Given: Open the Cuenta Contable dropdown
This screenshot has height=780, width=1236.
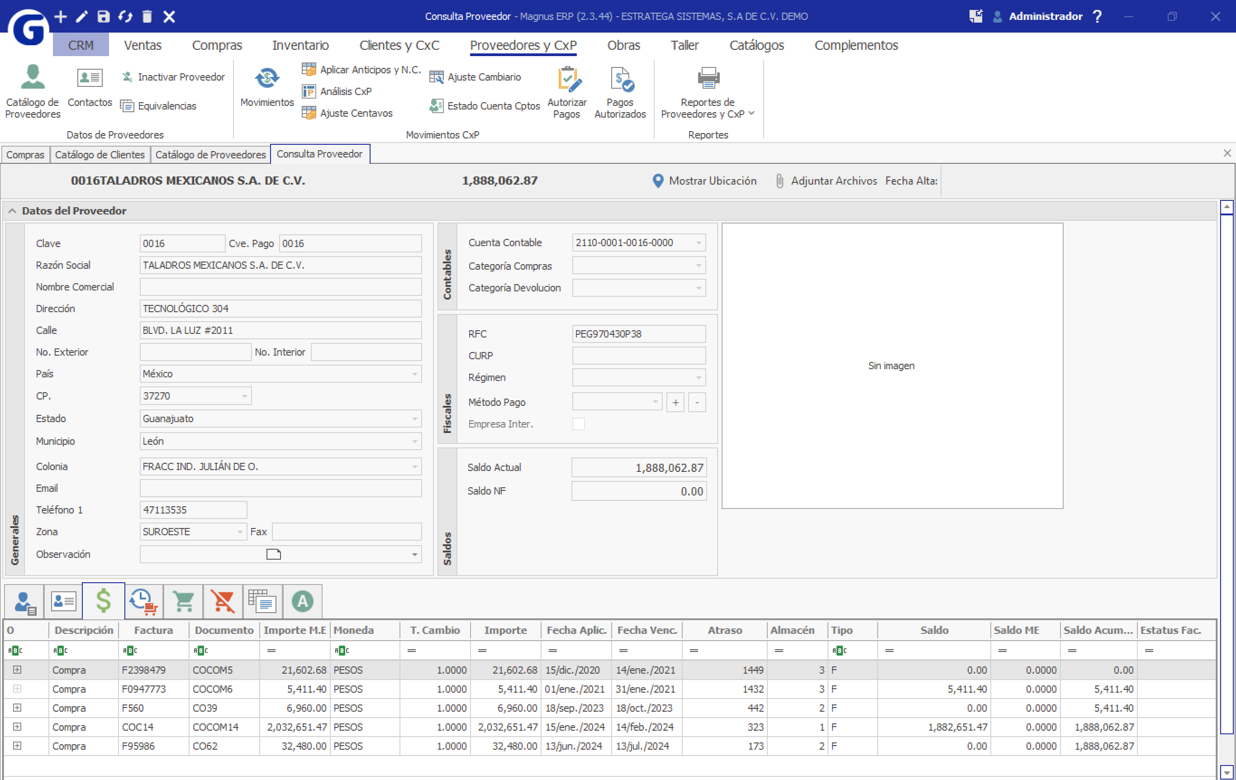Looking at the screenshot, I should coord(699,243).
